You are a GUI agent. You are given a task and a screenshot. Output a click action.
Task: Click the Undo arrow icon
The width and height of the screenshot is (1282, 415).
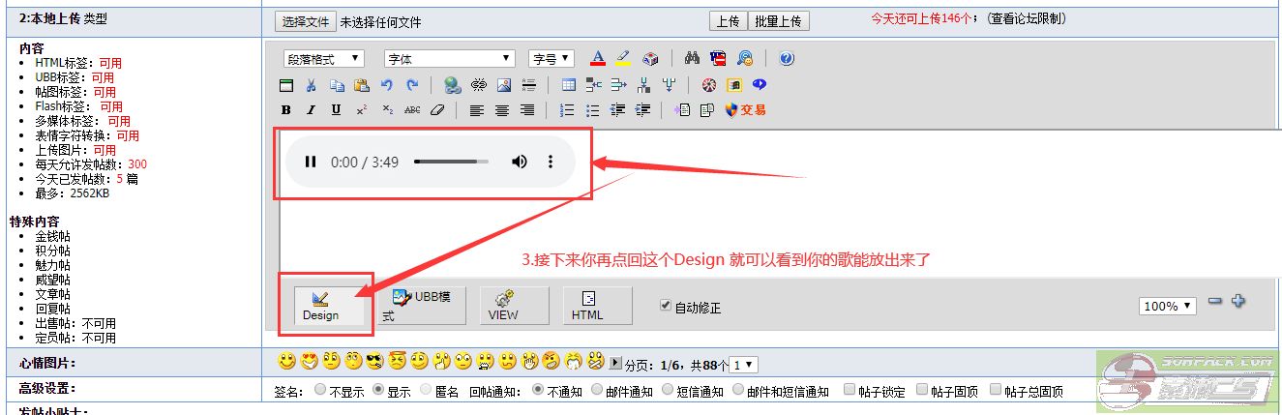pyautogui.click(x=387, y=85)
